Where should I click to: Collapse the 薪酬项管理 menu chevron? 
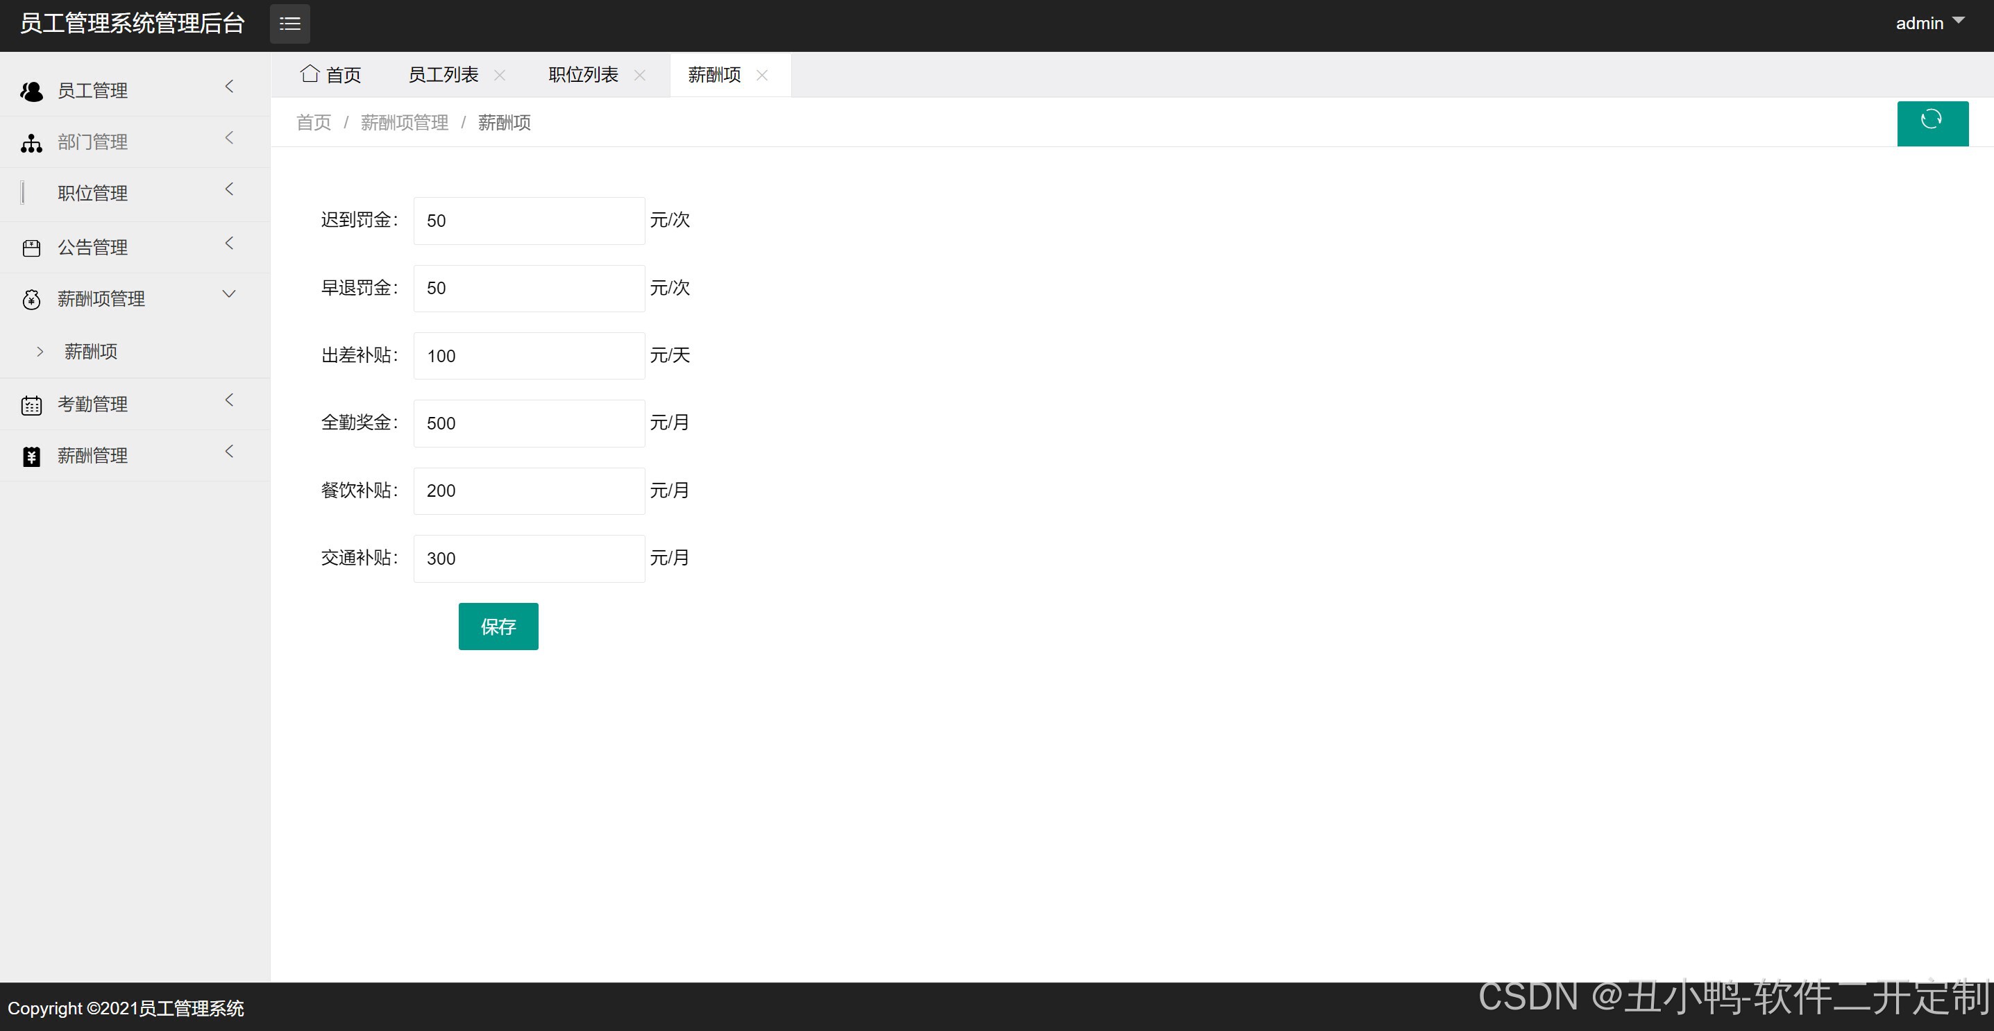click(229, 294)
